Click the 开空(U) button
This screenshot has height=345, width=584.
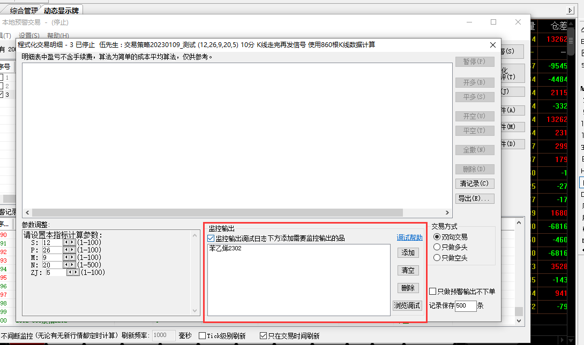coord(475,117)
